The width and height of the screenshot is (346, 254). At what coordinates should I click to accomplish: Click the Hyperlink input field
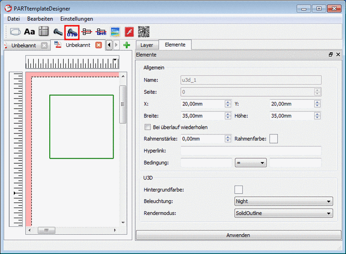coord(251,151)
